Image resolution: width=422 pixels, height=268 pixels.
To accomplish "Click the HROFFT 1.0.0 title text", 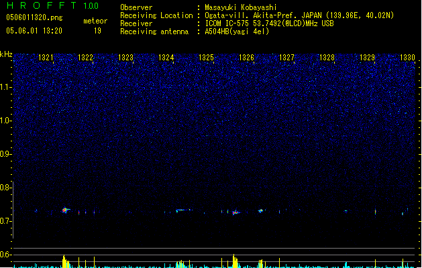I will [x=53, y=5].
